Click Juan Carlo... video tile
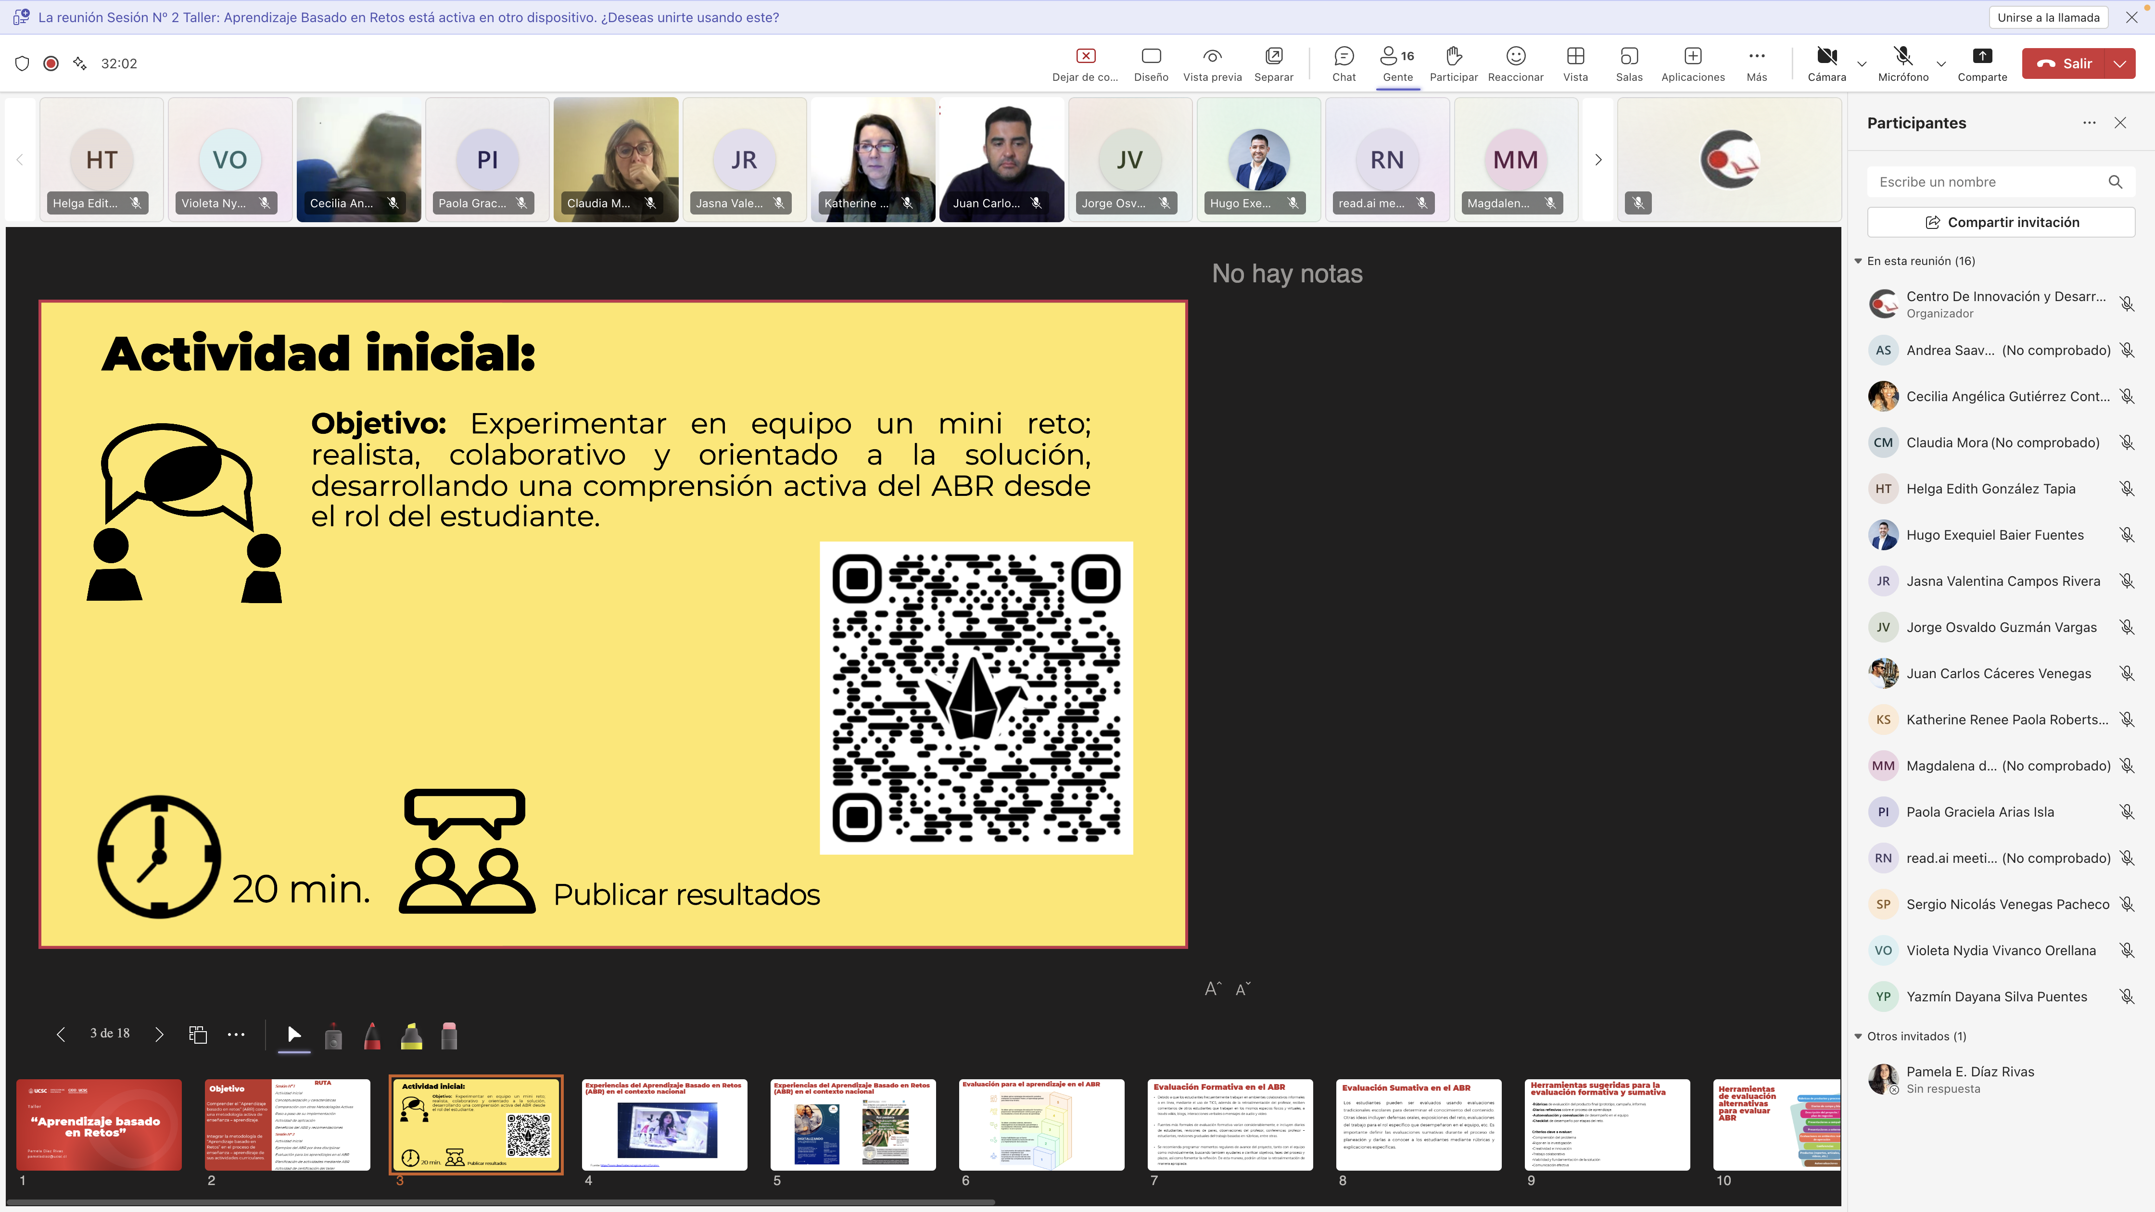 [1001, 160]
